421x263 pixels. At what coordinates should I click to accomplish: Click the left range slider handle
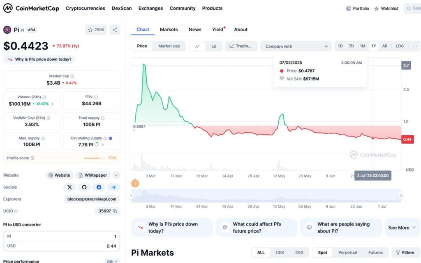pyautogui.click(x=131, y=195)
